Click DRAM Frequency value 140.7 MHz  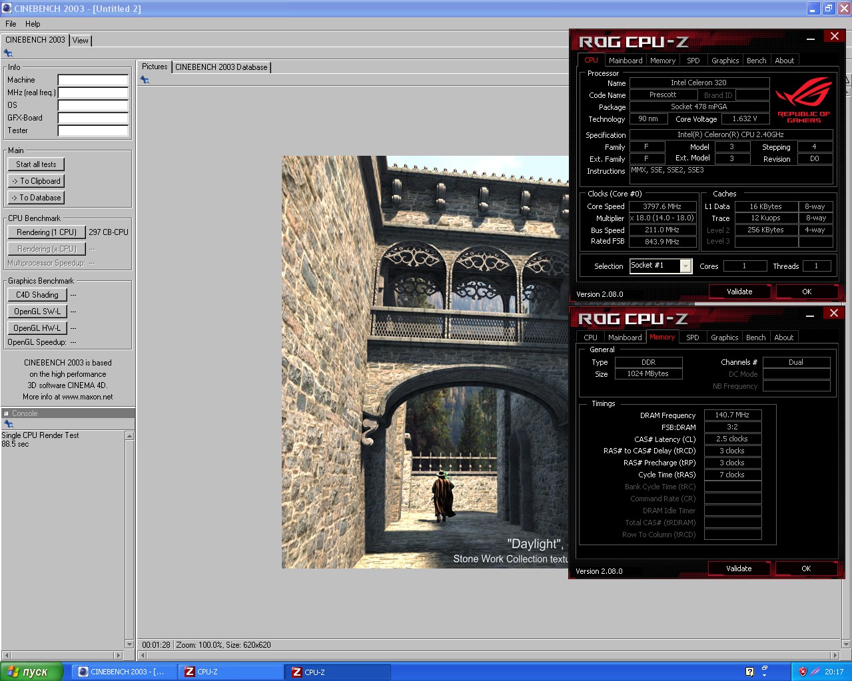click(732, 415)
